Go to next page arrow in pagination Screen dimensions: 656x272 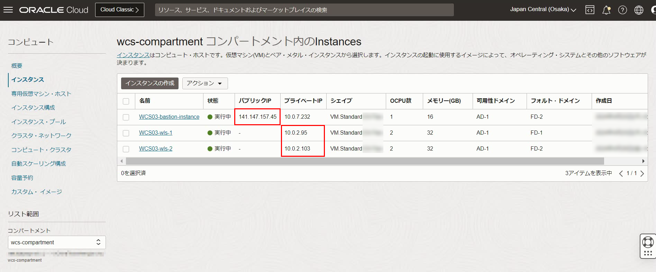pos(642,173)
